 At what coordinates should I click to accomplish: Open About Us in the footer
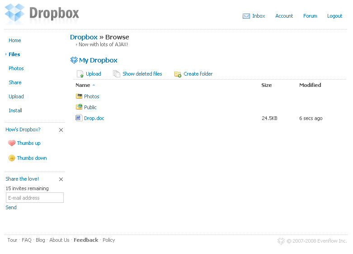point(59,240)
